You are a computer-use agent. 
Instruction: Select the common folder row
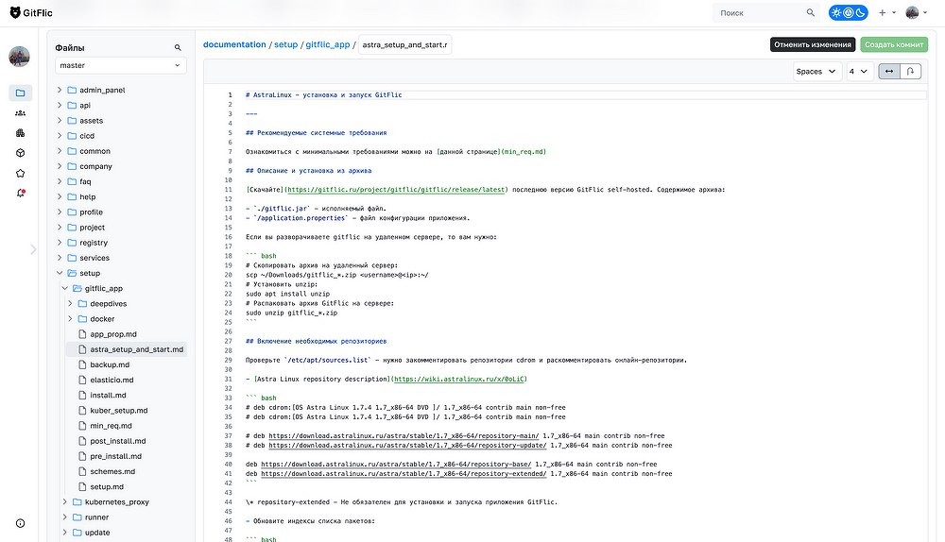(x=121, y=151)
